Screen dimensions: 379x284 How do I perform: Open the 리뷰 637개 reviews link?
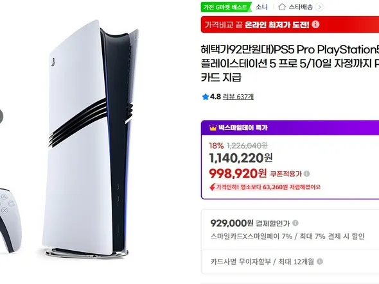[x=238, y=97]
